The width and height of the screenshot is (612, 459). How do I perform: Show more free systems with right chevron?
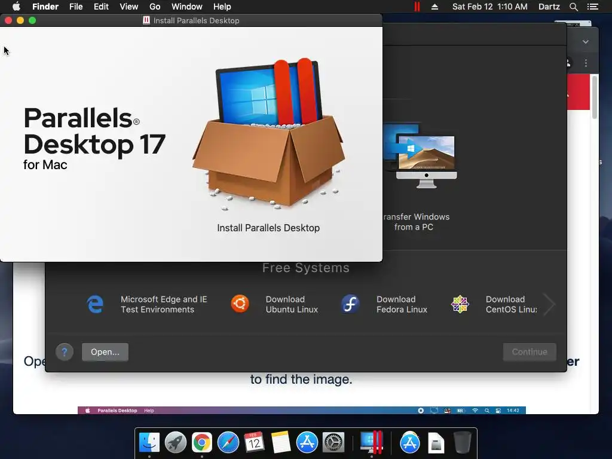click(550, 304)
